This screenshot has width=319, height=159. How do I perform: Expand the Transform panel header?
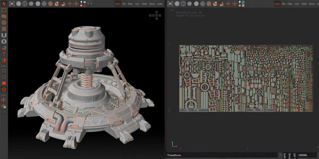(174, 155)
